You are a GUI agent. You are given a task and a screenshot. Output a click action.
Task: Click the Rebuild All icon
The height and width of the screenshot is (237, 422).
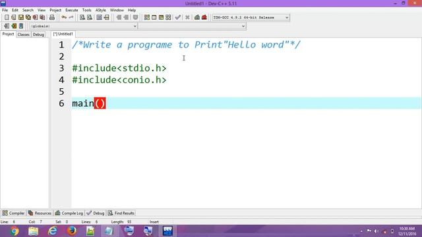(x=168, y=18)
